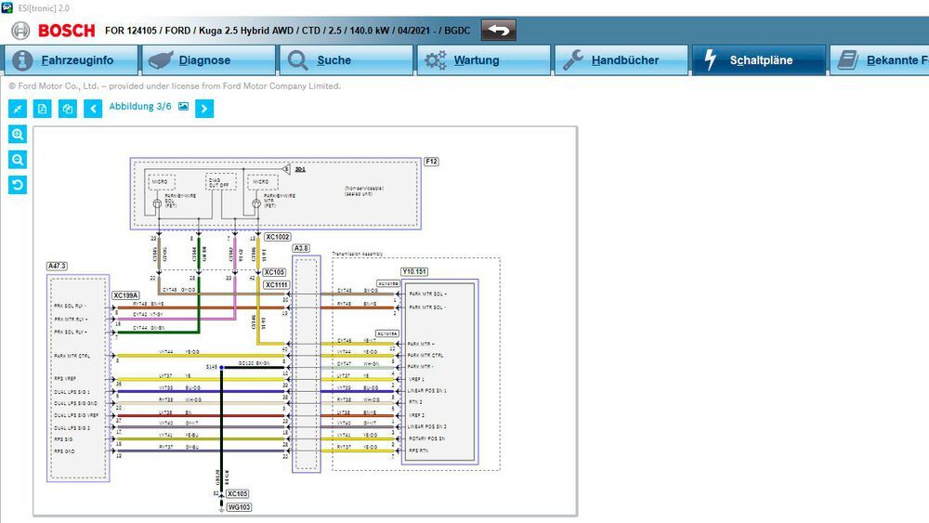Switch to the Handbücher tab
This screenshot has height=523, width=929.
(621, 59)
